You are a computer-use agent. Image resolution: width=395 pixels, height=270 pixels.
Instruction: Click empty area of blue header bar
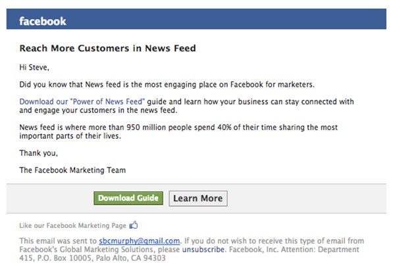226,19
